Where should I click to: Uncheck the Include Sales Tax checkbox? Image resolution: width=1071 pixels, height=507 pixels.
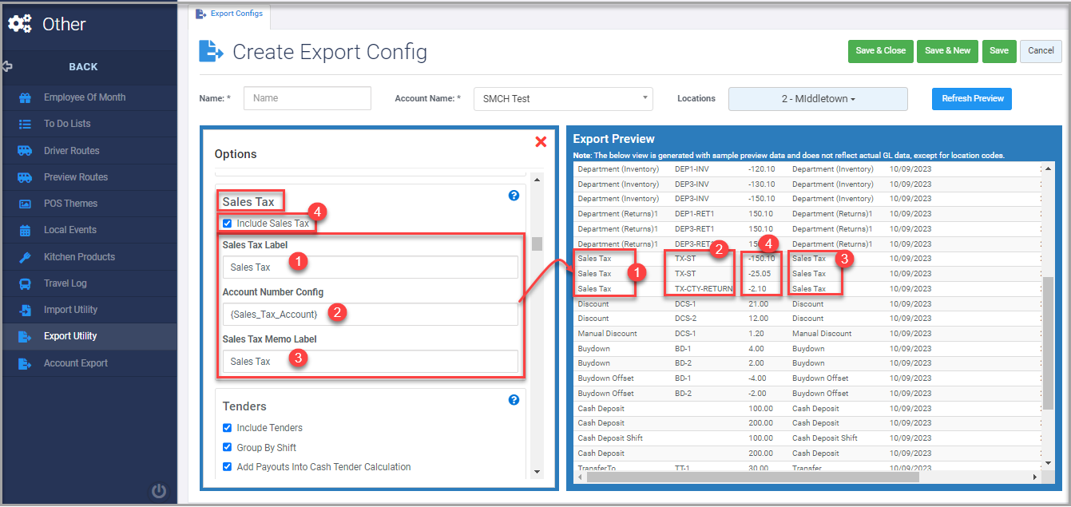(x=228, y=224)
